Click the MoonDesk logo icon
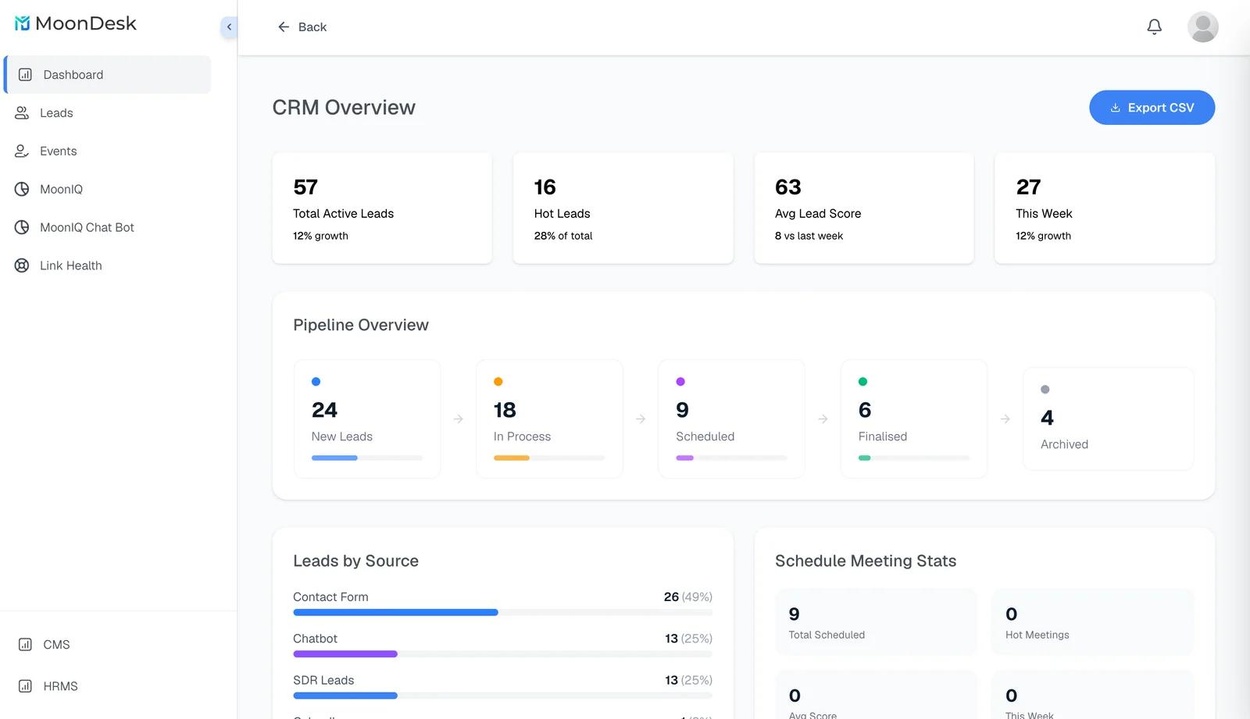 [x=22, y=23]
